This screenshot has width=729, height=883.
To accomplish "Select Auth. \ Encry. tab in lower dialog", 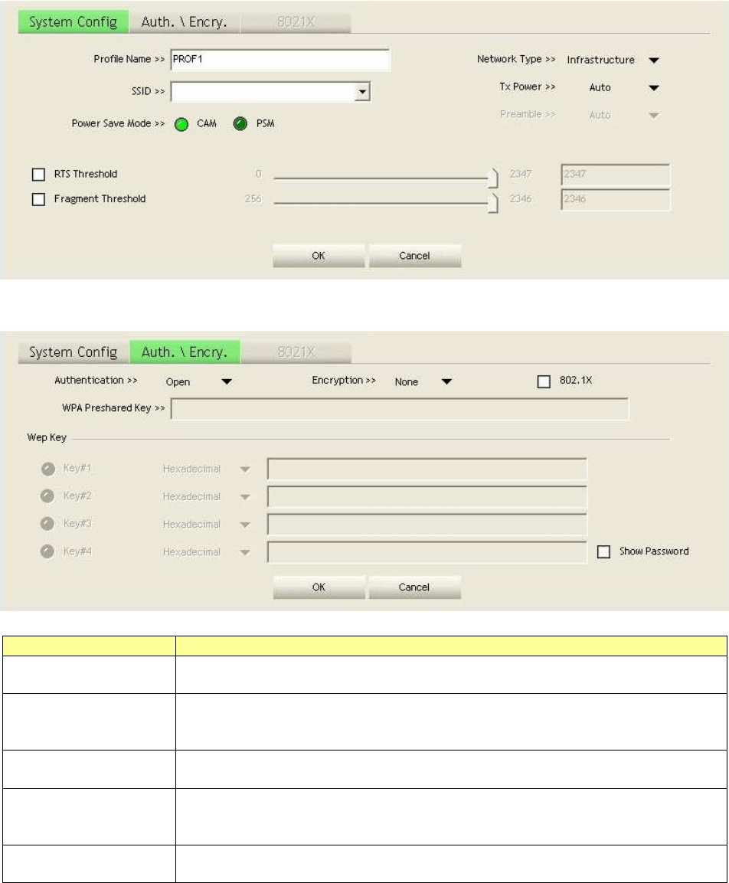I will (x=184, y=352).
